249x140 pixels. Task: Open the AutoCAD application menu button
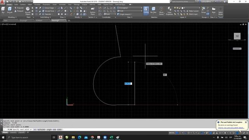click(2, 2)
